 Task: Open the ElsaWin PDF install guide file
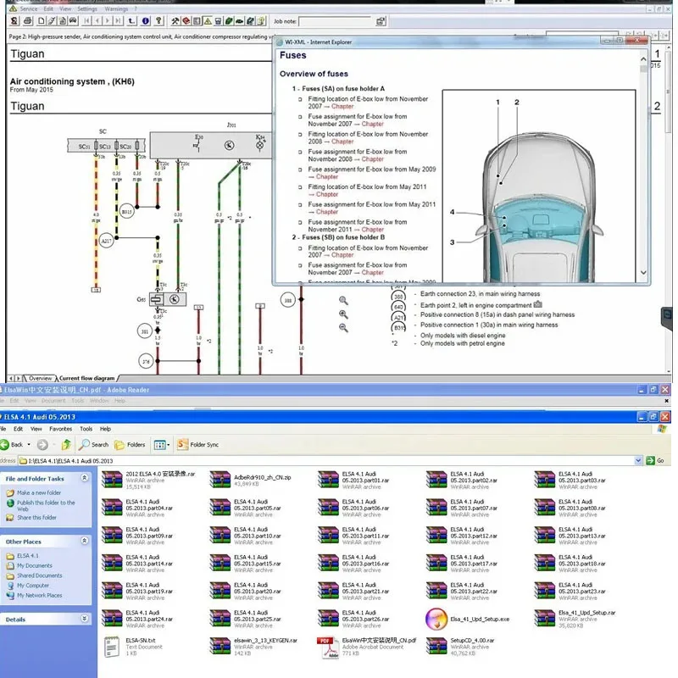(328, 647)
